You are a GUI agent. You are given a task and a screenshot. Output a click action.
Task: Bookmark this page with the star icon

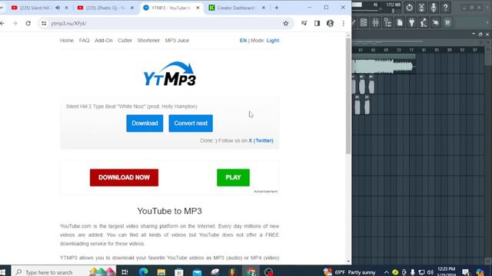tap(285, 24)
